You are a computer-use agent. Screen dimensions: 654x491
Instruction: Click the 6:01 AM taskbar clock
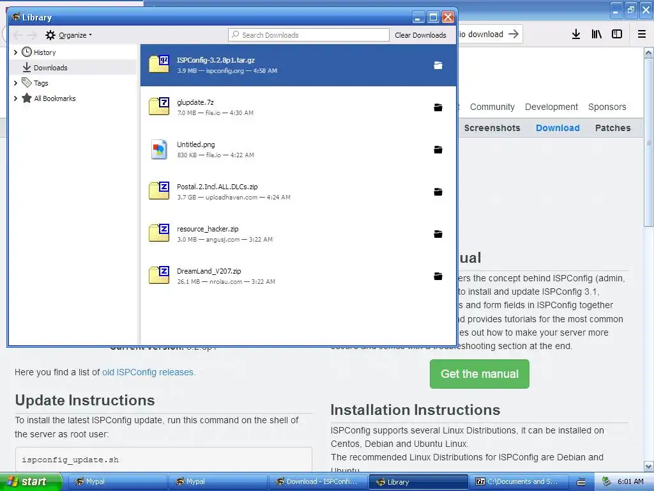pos(630,481)
